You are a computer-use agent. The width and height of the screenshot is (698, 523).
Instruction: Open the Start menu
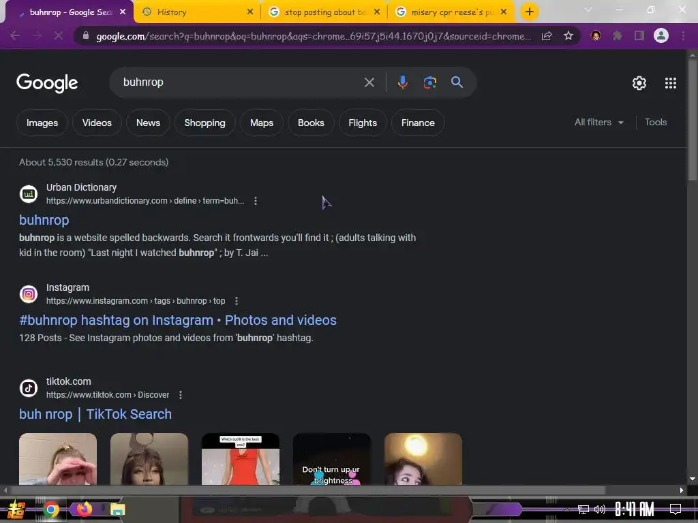pyautogui.click(x=16, y=509)
